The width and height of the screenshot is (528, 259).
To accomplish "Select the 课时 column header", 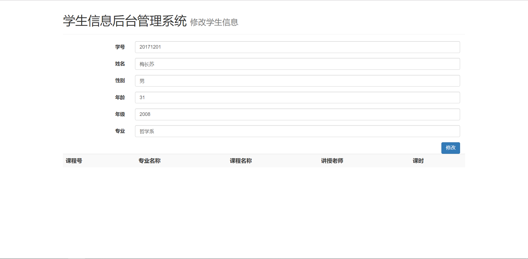I will pyautogui.click(x=418, y=161).
